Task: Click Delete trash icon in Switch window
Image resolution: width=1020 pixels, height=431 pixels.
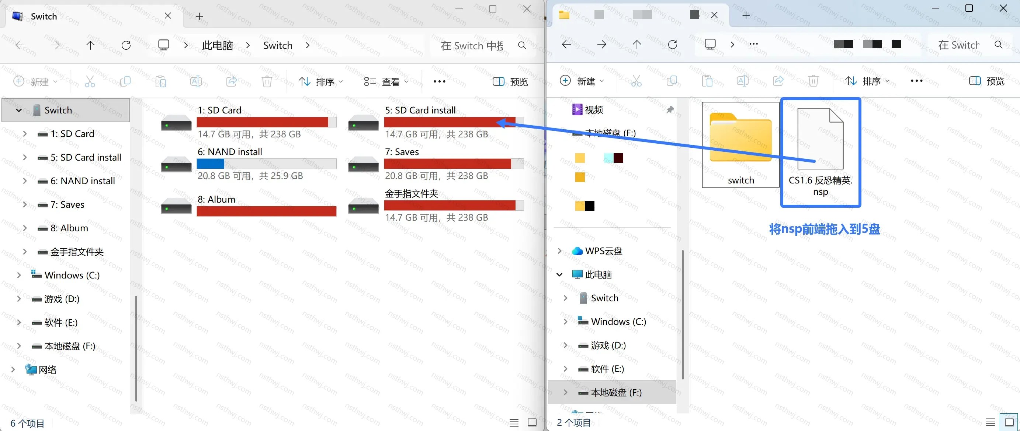Action: [267, 81]
